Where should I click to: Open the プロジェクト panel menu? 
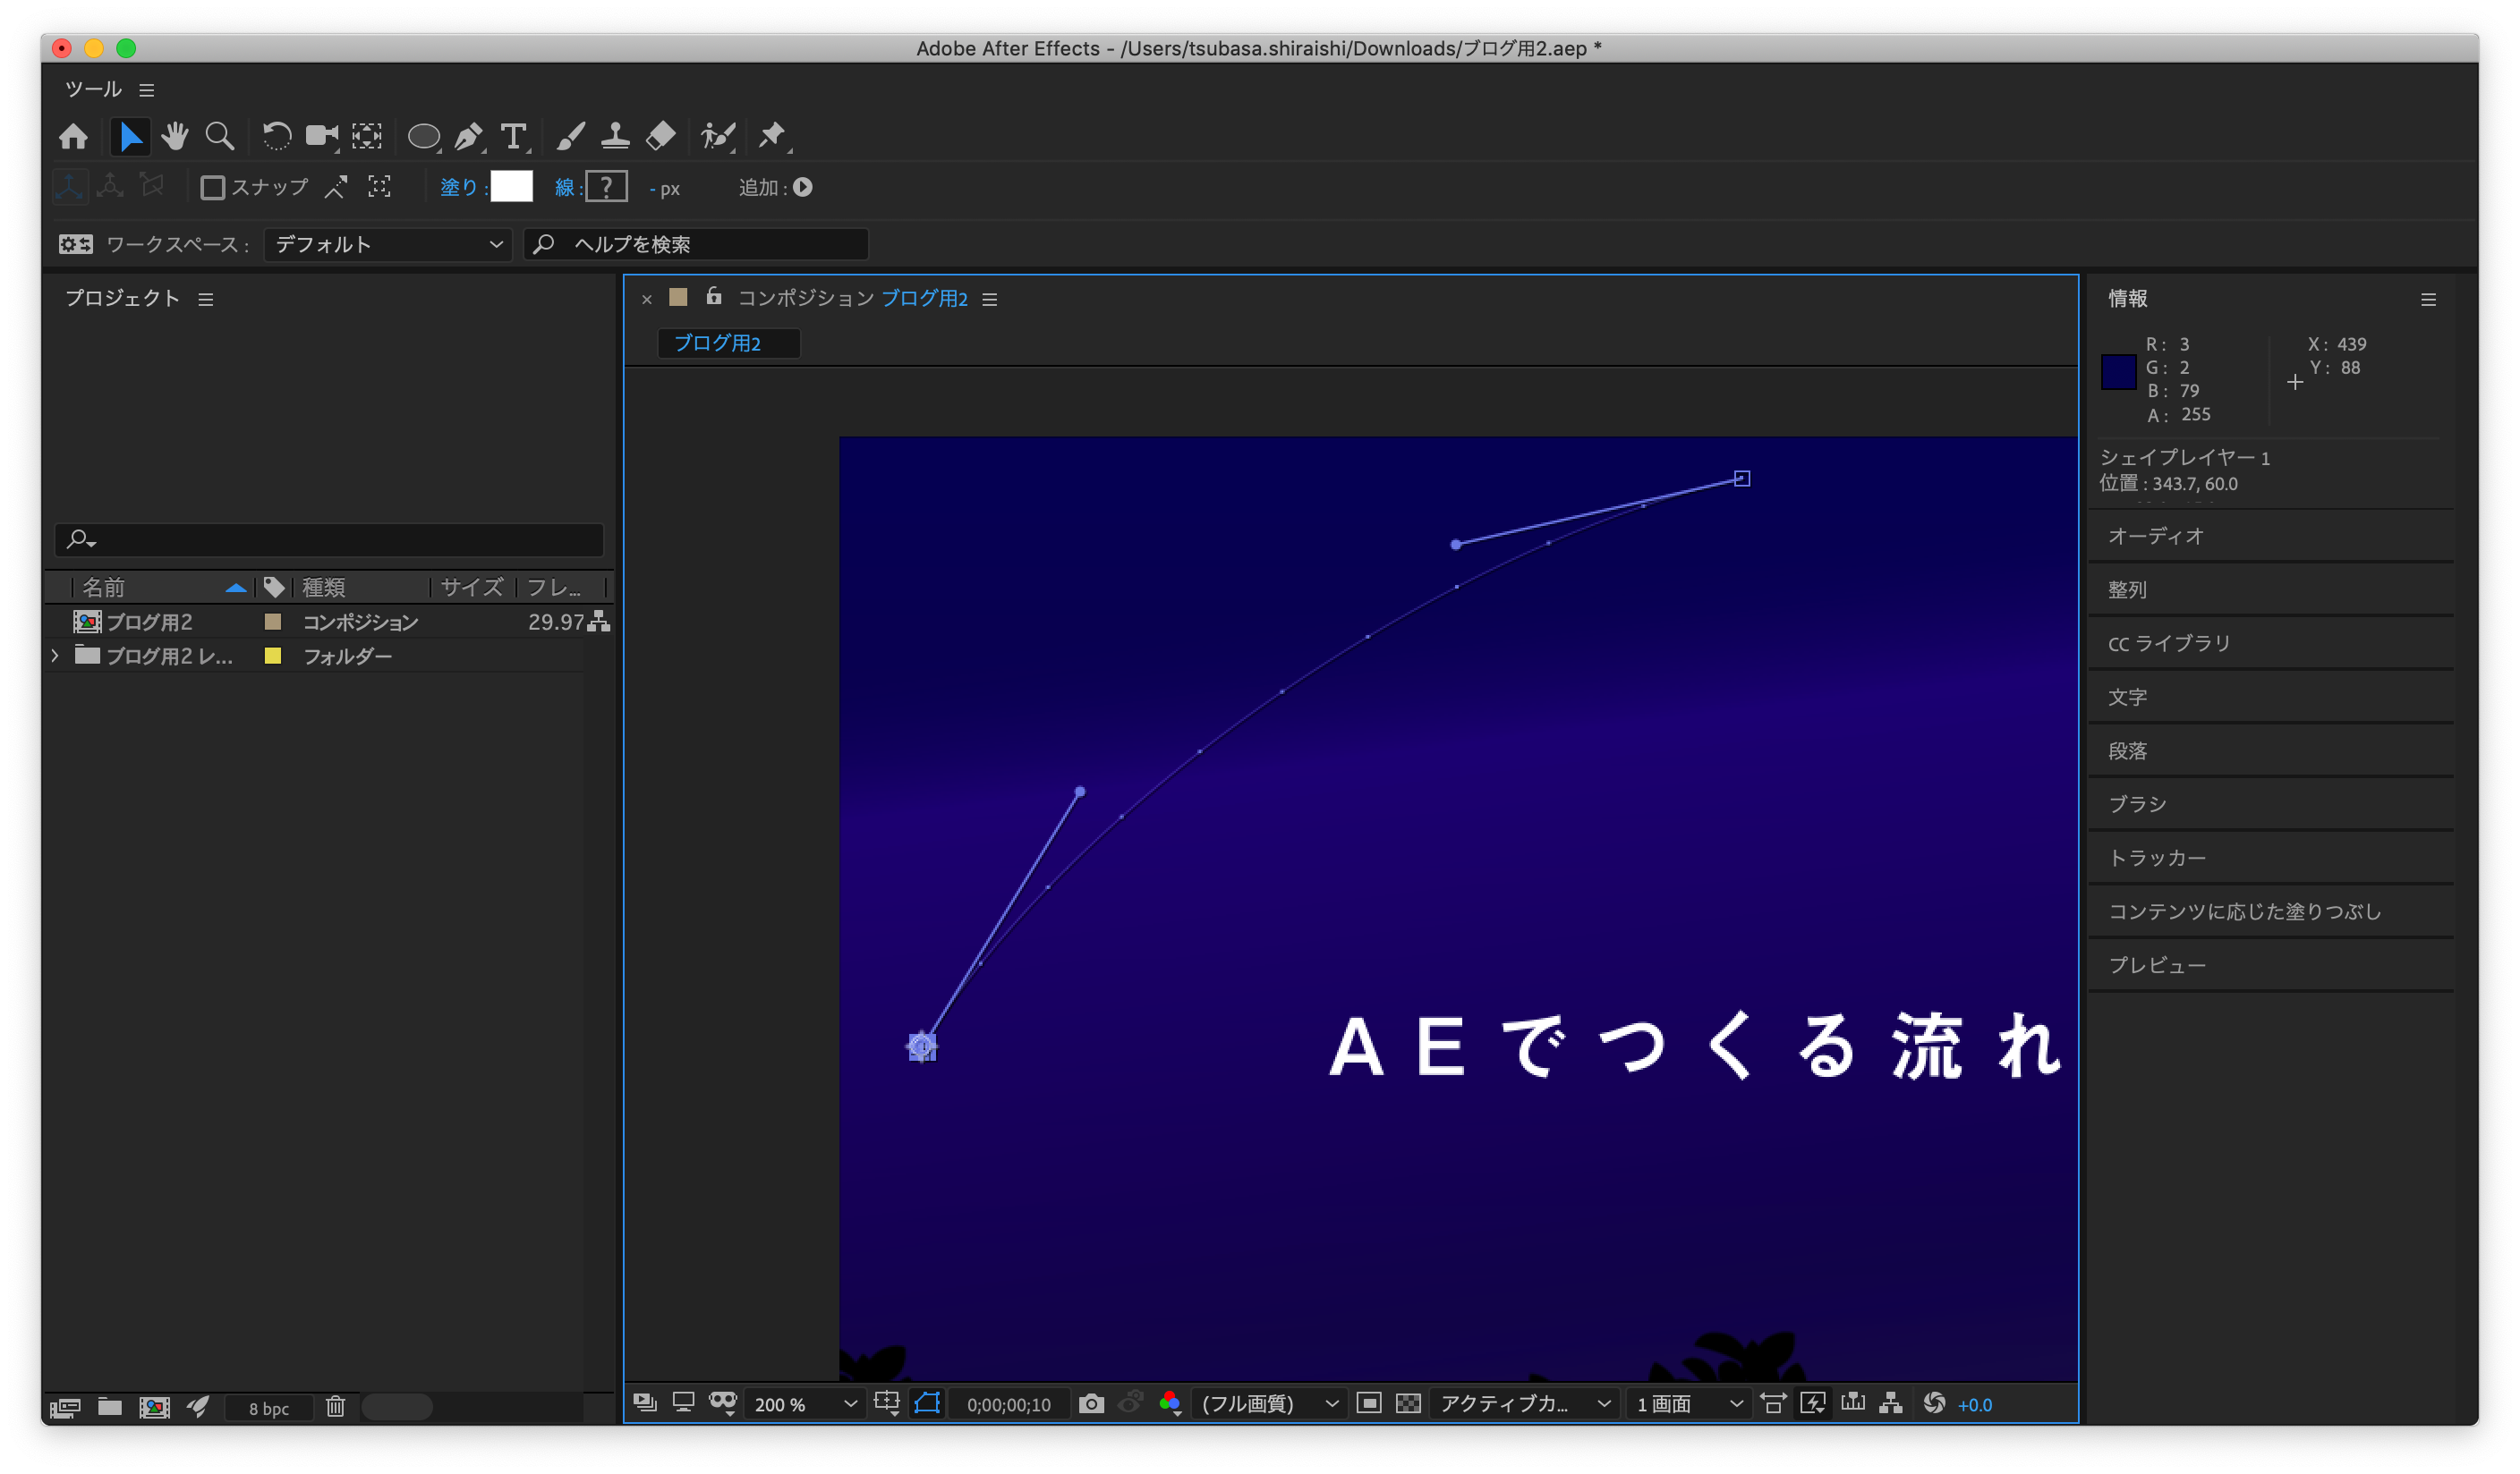[x=206, y=299]
